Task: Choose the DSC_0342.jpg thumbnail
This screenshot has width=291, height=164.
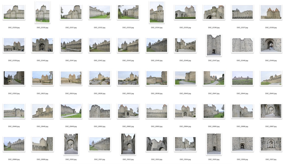Action: click(x=100, y=45)
